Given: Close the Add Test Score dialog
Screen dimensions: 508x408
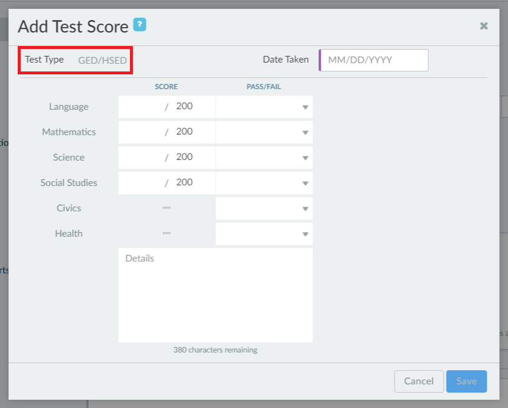Looking at the screenshot, I should tap(484, 26).
